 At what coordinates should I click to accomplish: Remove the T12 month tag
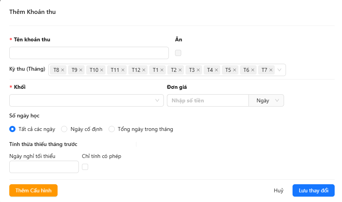pyautogui.click(x=144, y=70)
